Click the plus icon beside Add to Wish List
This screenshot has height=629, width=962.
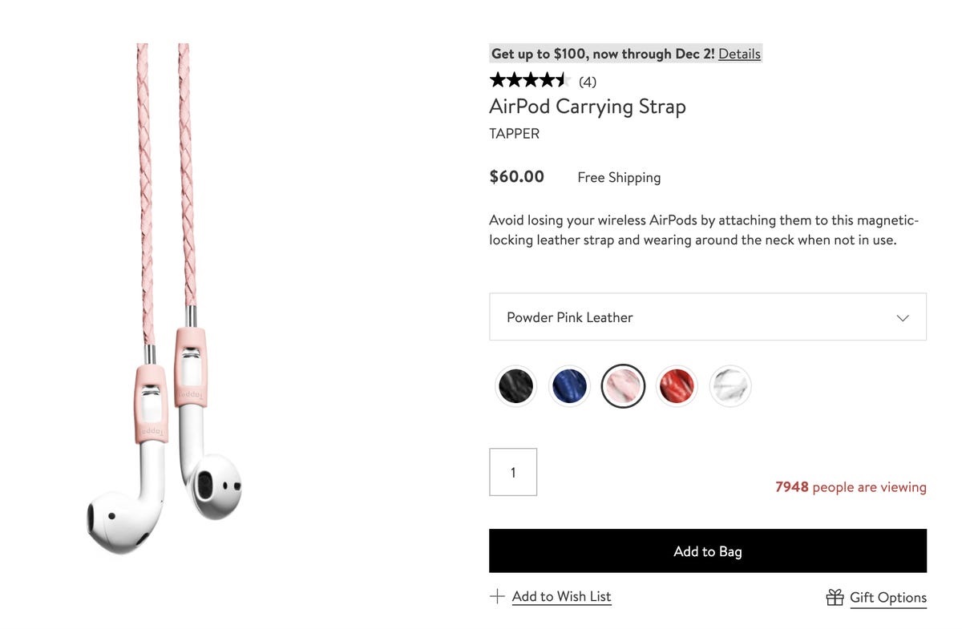coord(497,596)
